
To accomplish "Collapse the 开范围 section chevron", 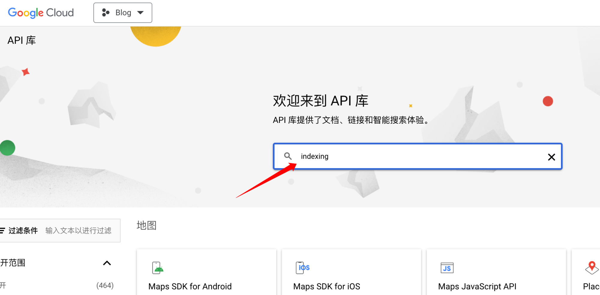I will [x=107, y=263].
